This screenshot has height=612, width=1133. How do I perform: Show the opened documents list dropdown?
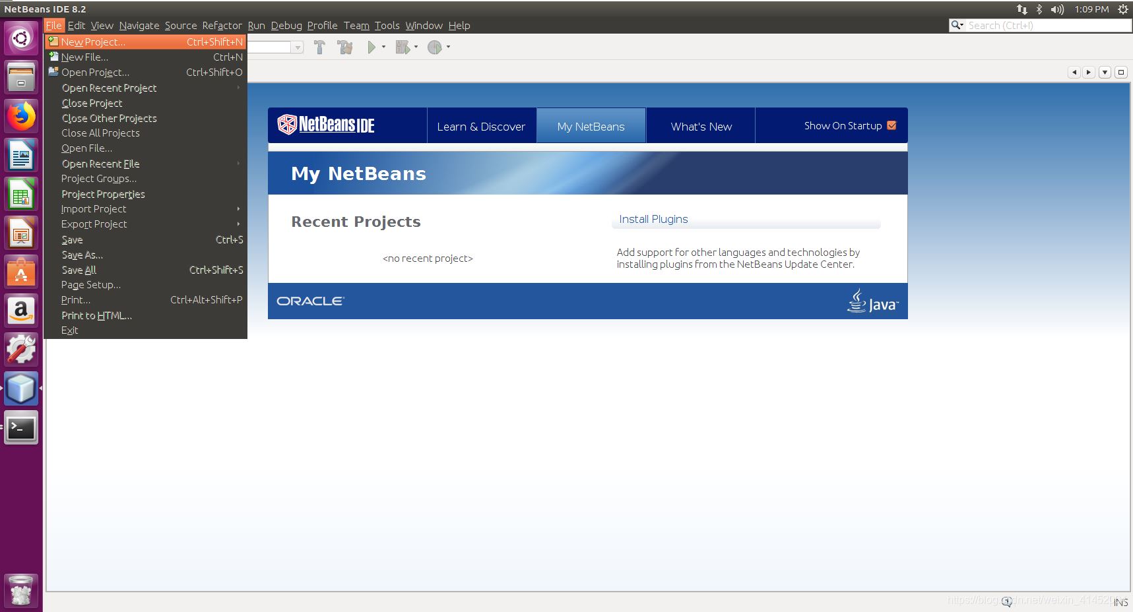pos(1105,72)
